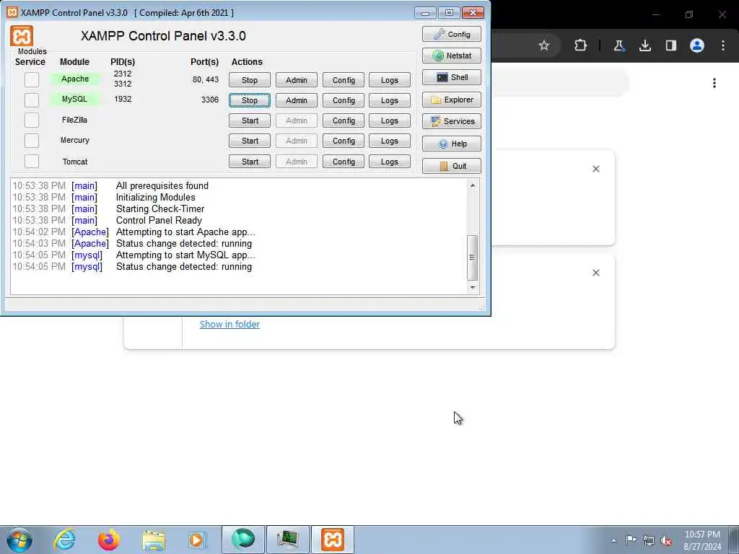739x554 pixels.
Task: Start the FileZilla module
Action: point(250,120)
